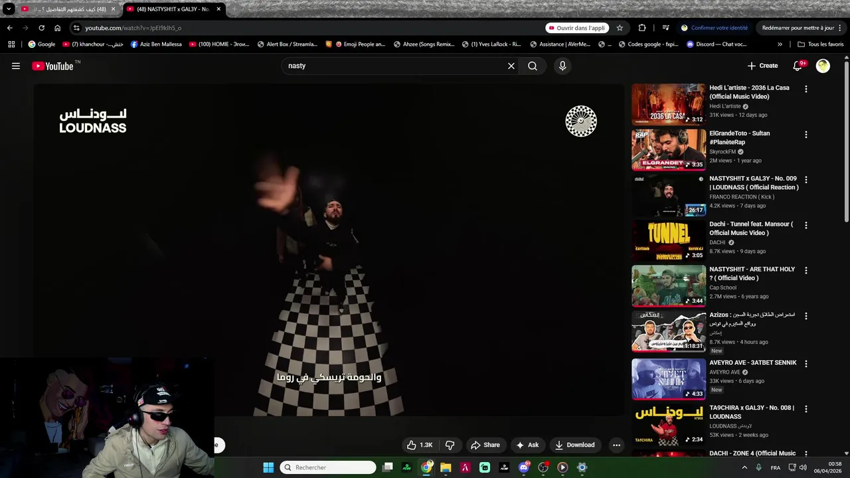Open 'AVEYRO AVE - 3ATBET SENNIK' title link
Screen dimensions: 850x478
pyautogui.click(x=752, y=363)
